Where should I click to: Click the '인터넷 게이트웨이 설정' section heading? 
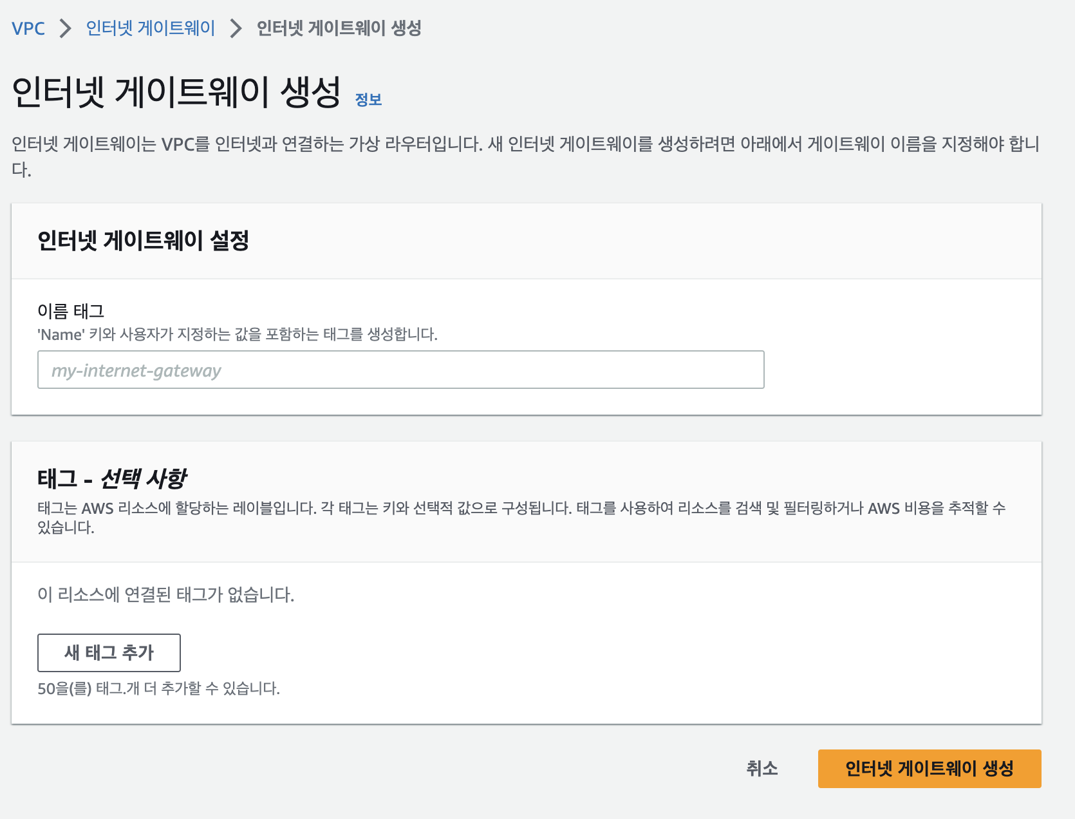tap(144, 241)
